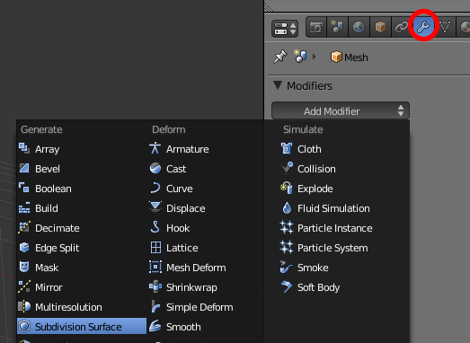Click the scene icon in breadcrumb
Viewport: 470px width, 343px height.
[x=300, y=57]
